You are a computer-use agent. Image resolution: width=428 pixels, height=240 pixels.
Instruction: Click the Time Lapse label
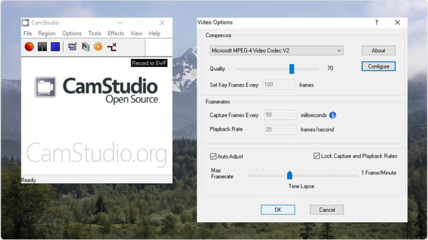pos(302,186)
